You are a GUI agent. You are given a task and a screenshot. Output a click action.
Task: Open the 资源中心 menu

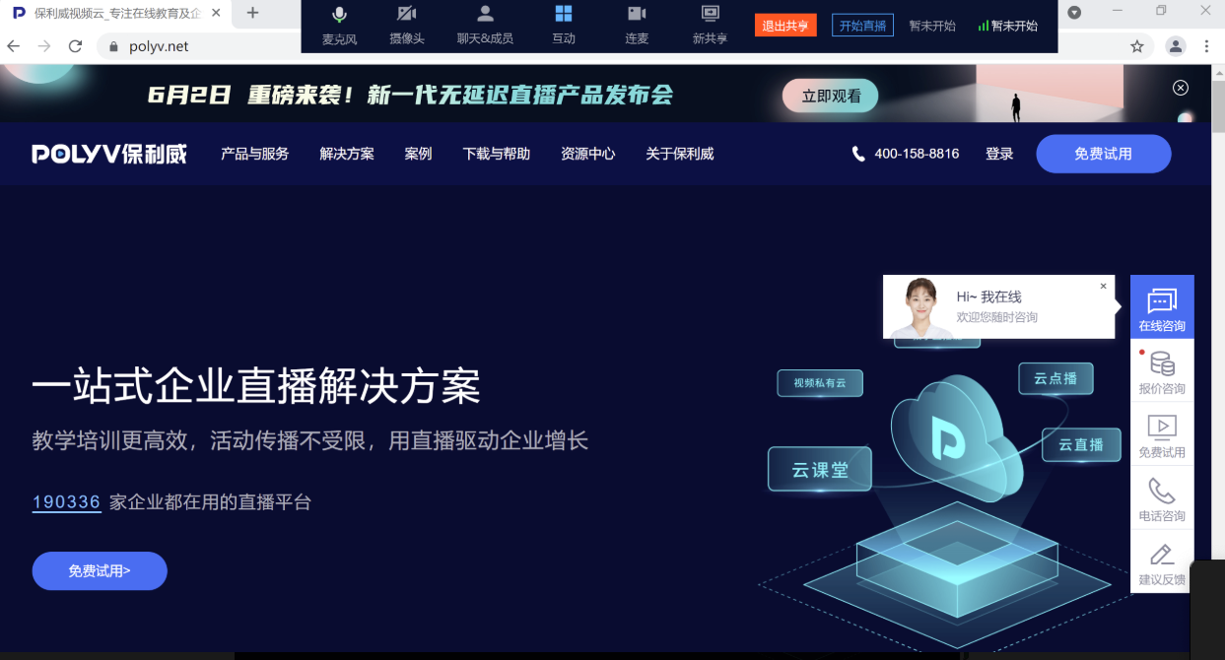click(588, 154)
